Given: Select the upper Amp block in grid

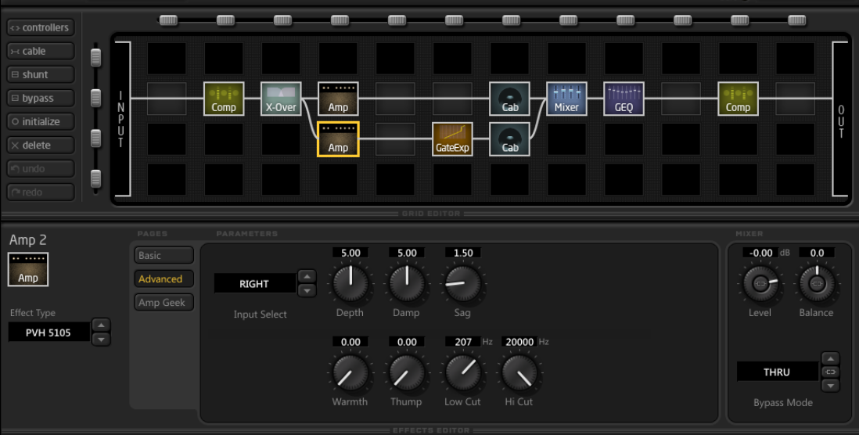Looking at the screenshot, I should [338, 99].
